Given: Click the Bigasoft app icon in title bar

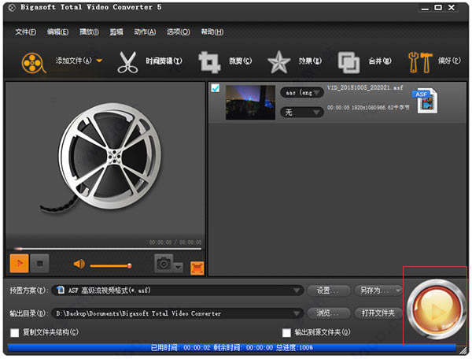Looking at the screenshot, I should [x=12, y=8].
